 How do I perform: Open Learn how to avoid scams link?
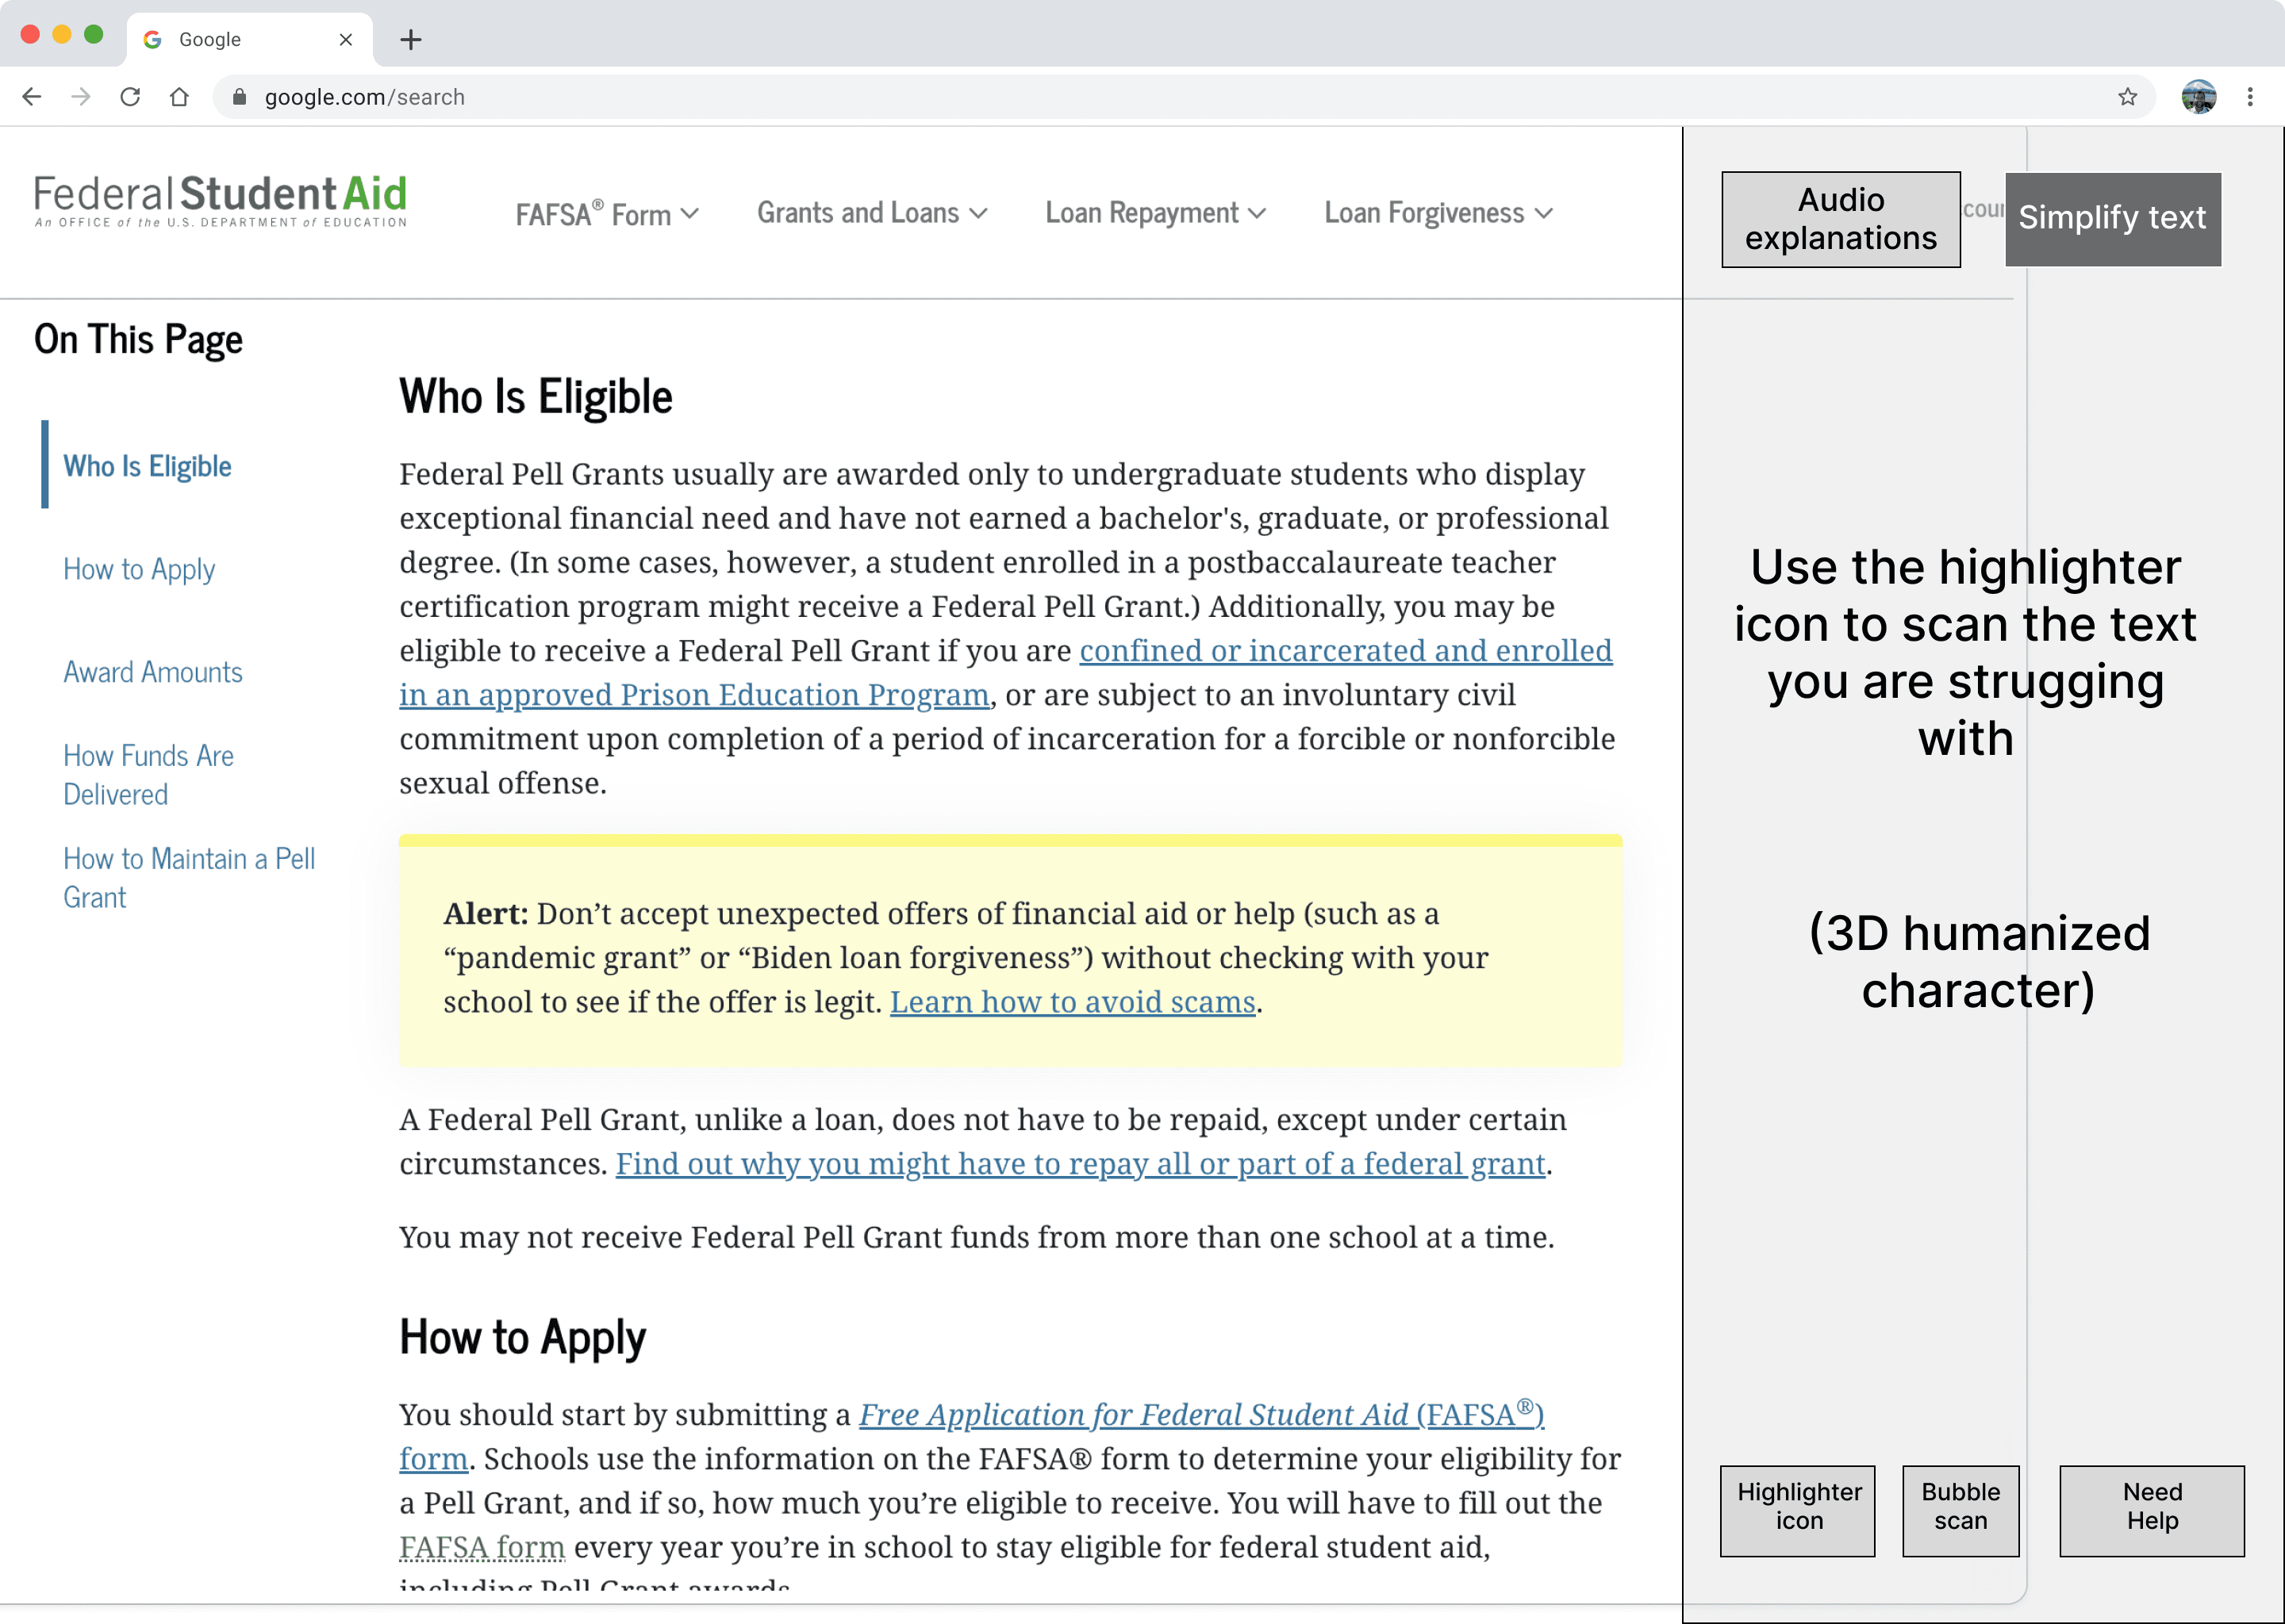(x=1071, y=1002)
